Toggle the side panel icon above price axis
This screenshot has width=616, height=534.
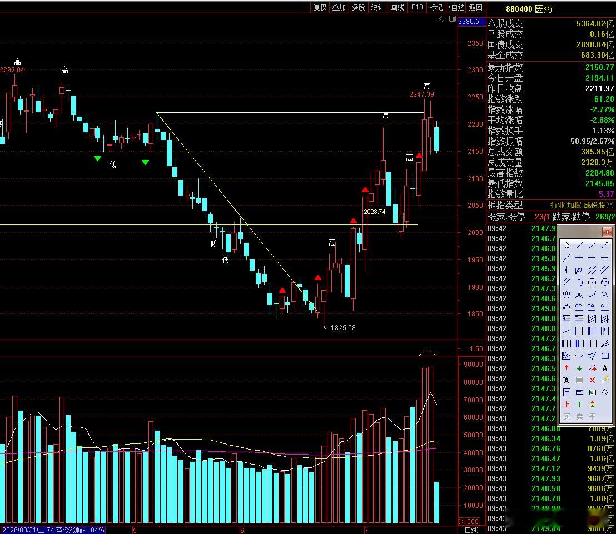click(453, 18)
